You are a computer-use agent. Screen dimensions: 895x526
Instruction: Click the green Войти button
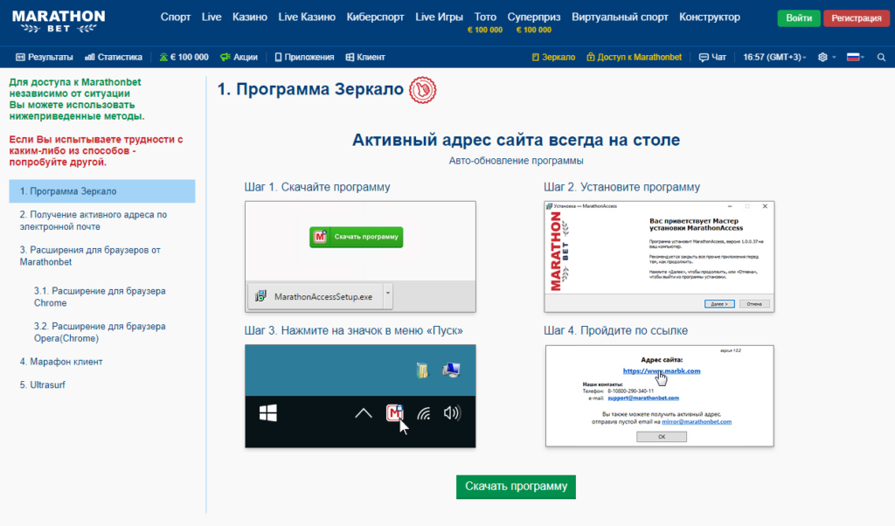(799, 18)
